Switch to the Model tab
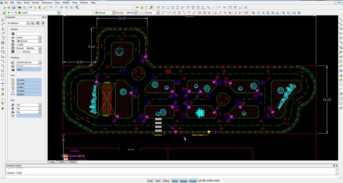This screenshot has height=183, width=343. coord(52,162)
